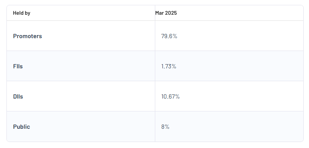The height and width of the screenshot is (148, 309).
Task: Select the 'Mar 2025' column header
Action: pyautogui.click(x=166, y=13)
